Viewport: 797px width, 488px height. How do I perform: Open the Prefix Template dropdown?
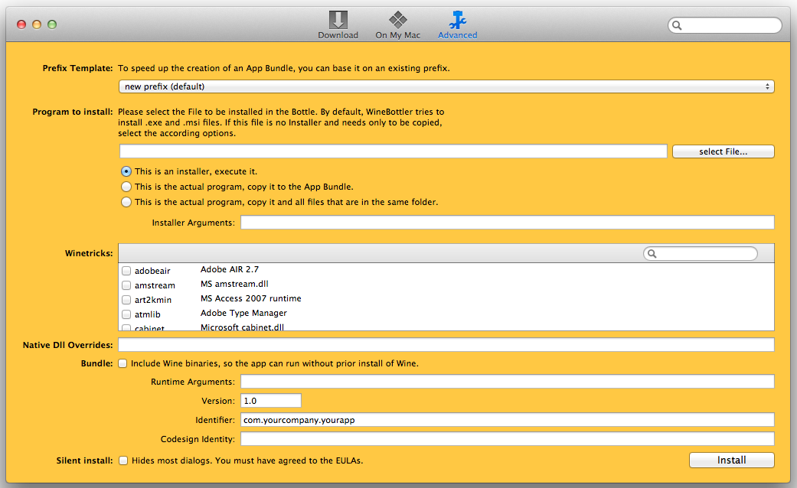[x=446, y=86]
